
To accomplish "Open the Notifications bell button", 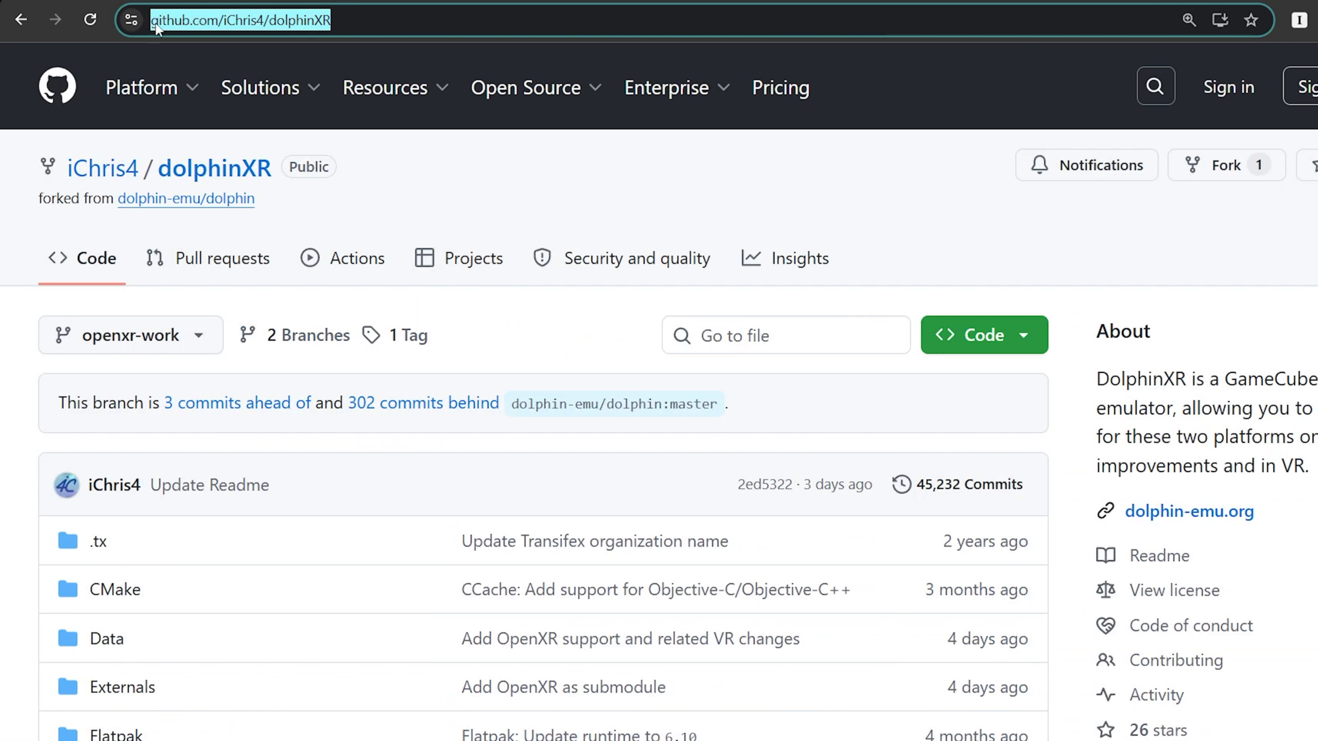I will point(1086,165).
